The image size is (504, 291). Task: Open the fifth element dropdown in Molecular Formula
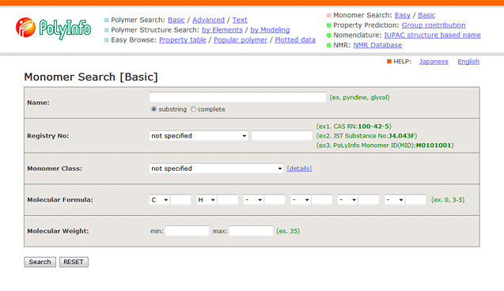point(347,200)
